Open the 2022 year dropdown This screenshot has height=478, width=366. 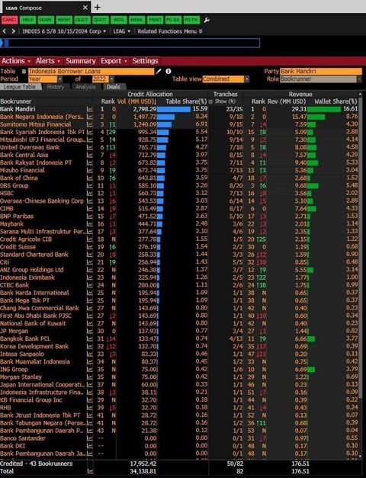(x=111, y=79)
